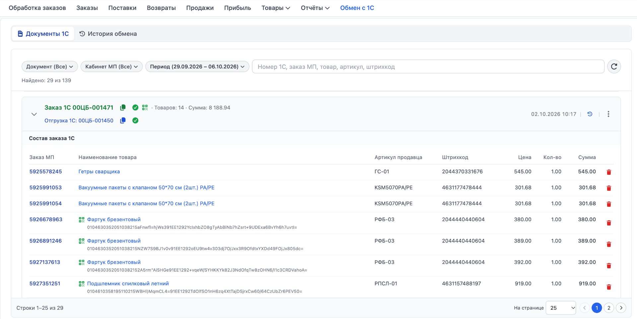The width and height of the screenshot is (637, 319).
Task: Delete row of order 5925991053
Action: (609, 188)
